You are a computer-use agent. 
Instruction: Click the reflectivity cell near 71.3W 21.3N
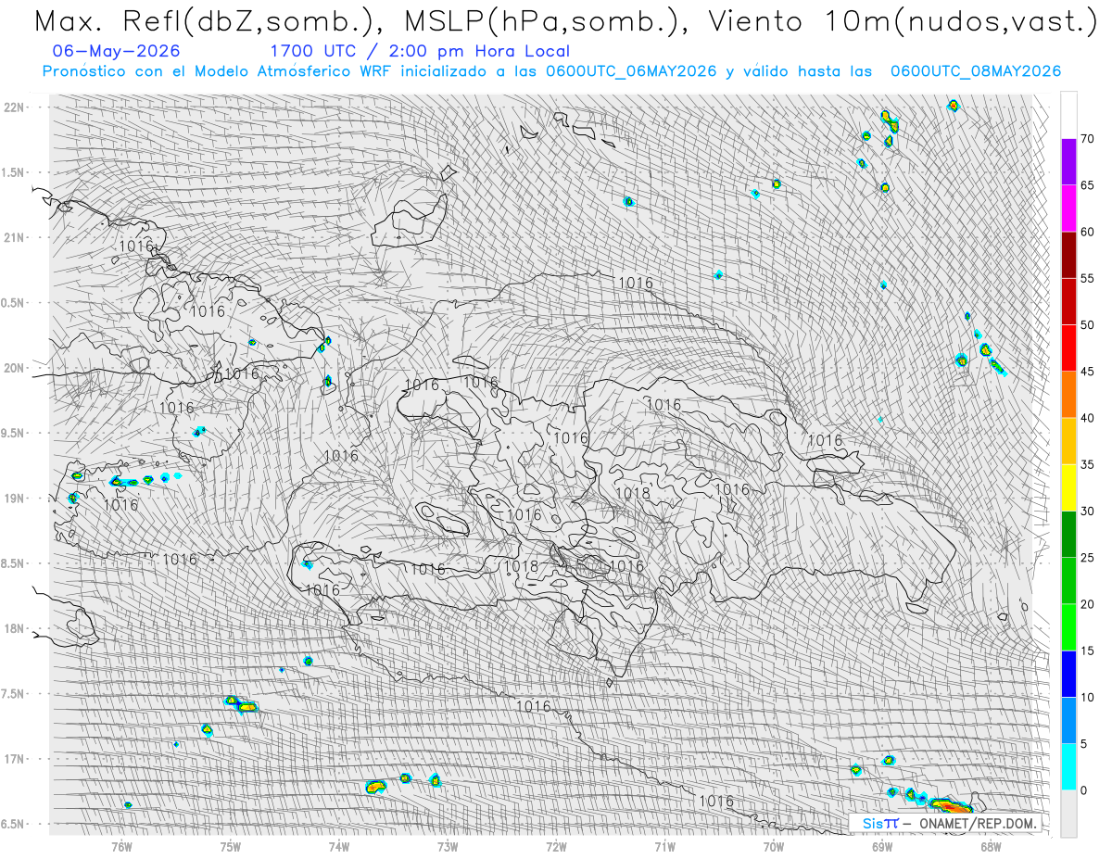629,201
